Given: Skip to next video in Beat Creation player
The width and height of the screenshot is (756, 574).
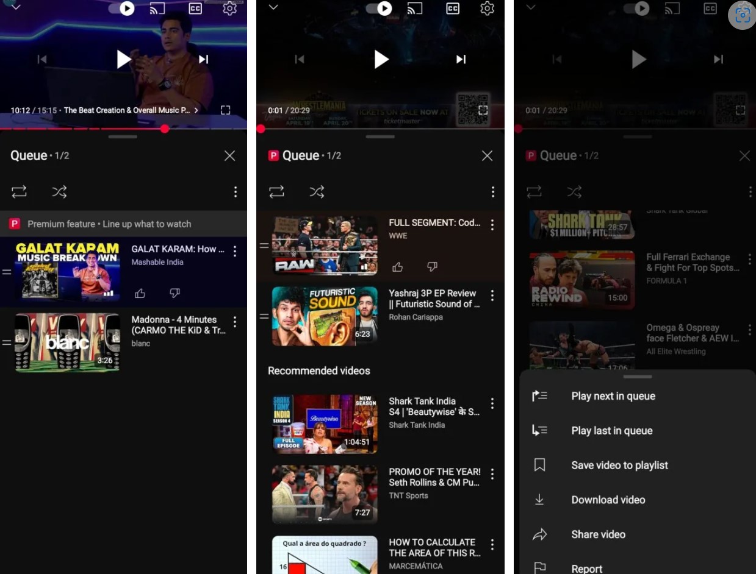Looking at the screenshot, I should 204,59.
